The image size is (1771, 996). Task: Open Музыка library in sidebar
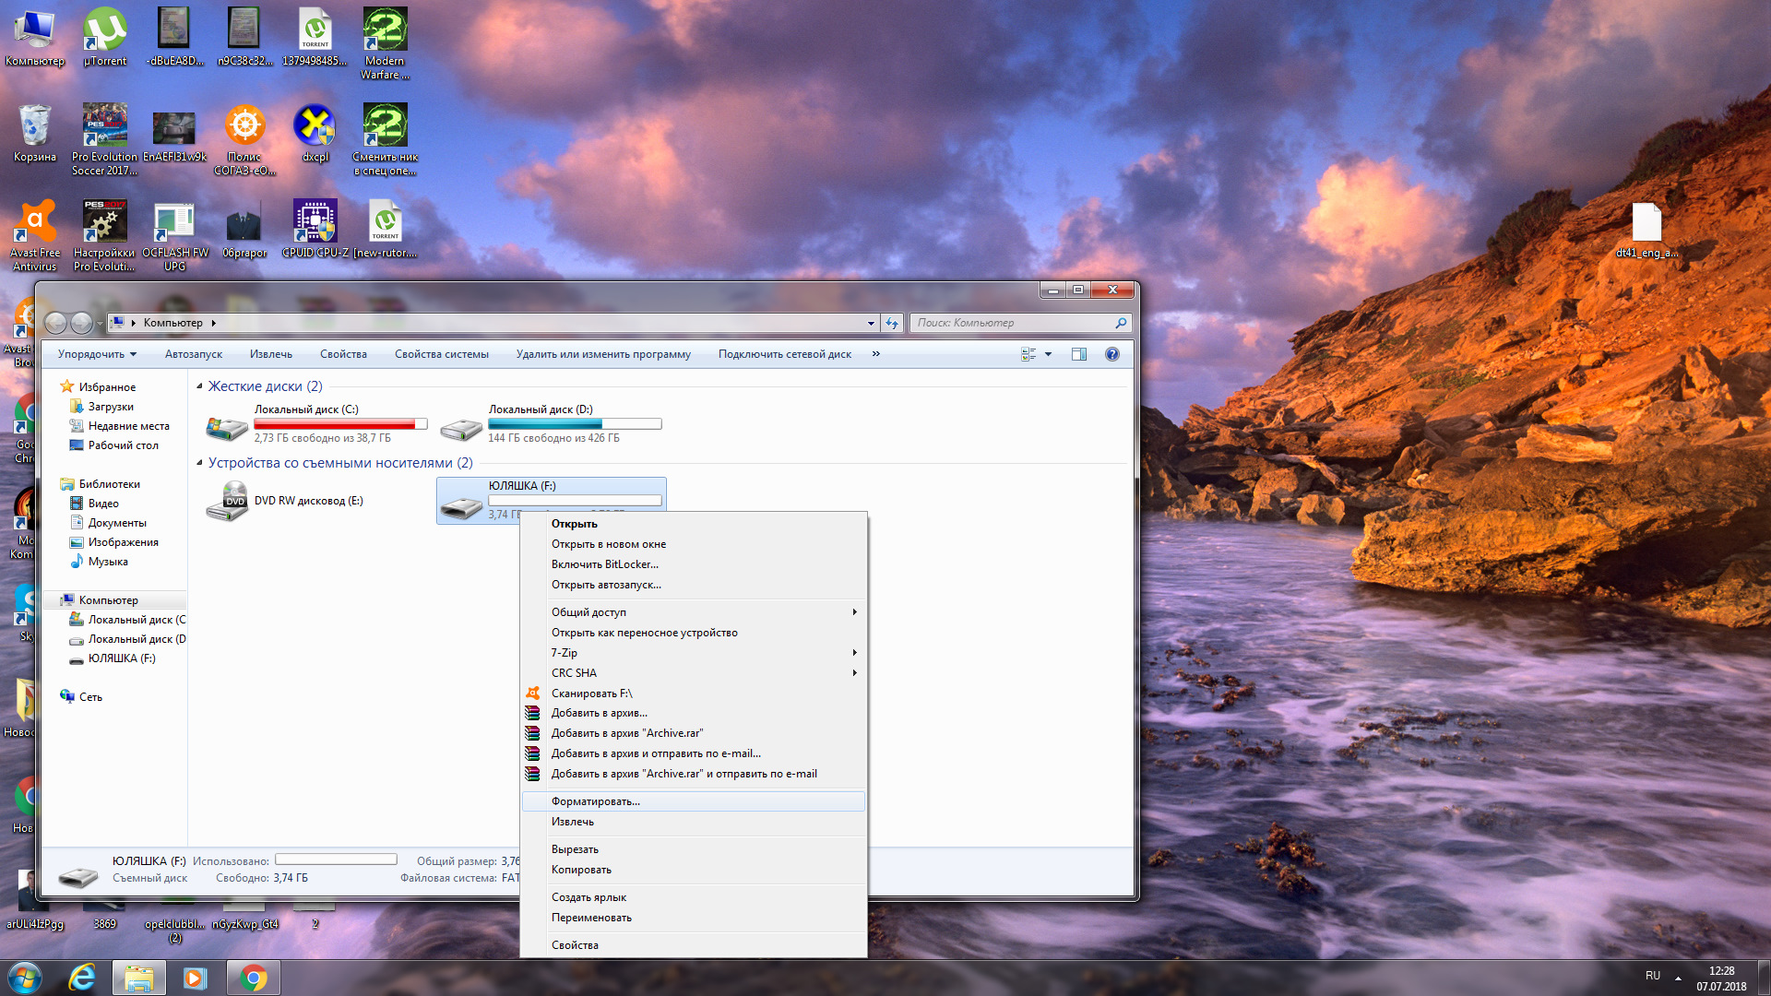point(108,562)
